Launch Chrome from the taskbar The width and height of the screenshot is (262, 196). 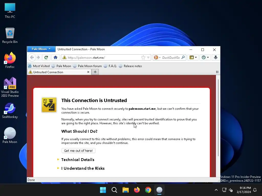(148, 190)
